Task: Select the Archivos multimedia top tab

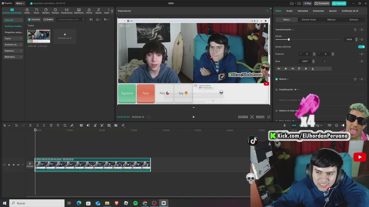Action: coord(12,11)
